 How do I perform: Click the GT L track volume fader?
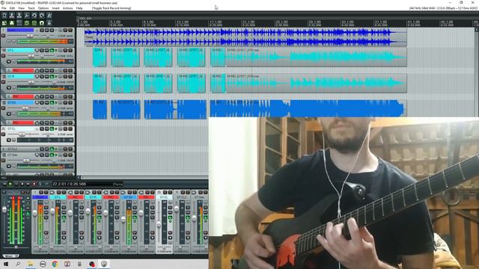point(31,56)
